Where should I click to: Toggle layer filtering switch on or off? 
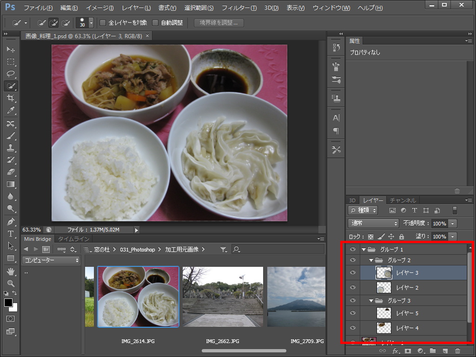coord(455,210)
